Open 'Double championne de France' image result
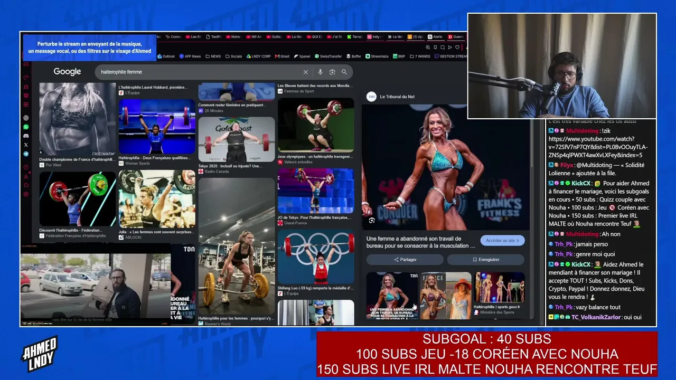676x380 pixels. click(x=78, y=119)
